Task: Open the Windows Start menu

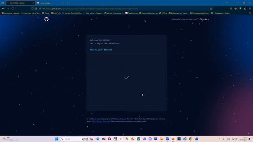Action: coord(57,139)
